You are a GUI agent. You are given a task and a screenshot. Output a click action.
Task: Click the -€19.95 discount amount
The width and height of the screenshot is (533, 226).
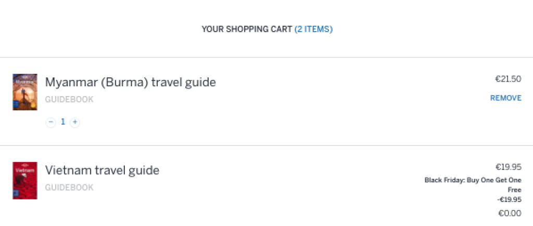click(x=509, y=200)
